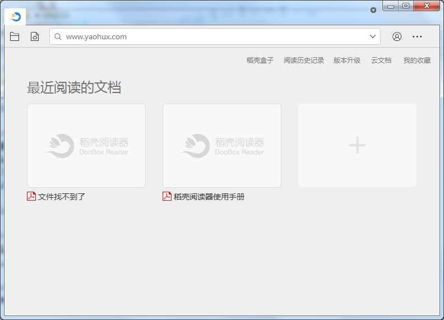Open 阅读历史记录 reading history
The height and width of the screenshot is (320, 444).
pos(303,61)
